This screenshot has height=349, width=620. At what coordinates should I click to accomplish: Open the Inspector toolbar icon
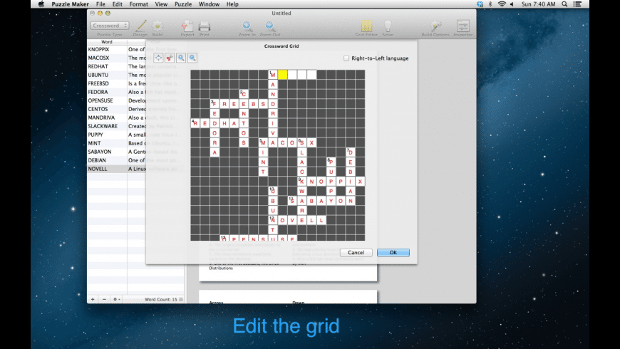463,26
